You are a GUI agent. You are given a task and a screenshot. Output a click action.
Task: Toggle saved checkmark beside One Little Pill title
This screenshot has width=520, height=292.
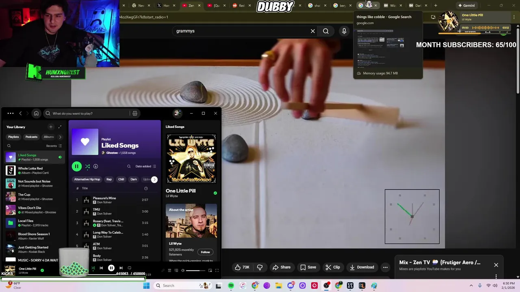click(x=215, y=193)
